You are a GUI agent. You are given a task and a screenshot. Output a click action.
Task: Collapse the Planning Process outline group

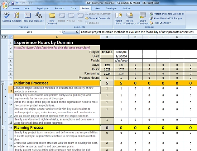pyautogui.click(x=3, y=128)
